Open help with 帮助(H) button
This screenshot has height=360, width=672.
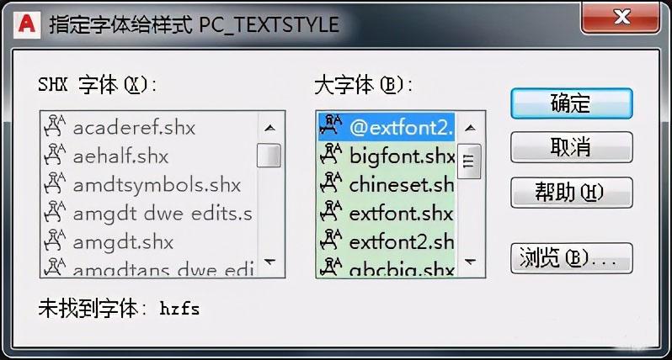coord(571,193)
